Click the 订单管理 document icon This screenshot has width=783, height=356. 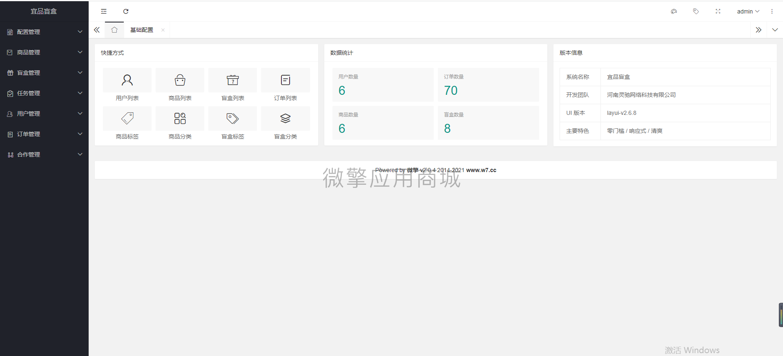(10, 134)
